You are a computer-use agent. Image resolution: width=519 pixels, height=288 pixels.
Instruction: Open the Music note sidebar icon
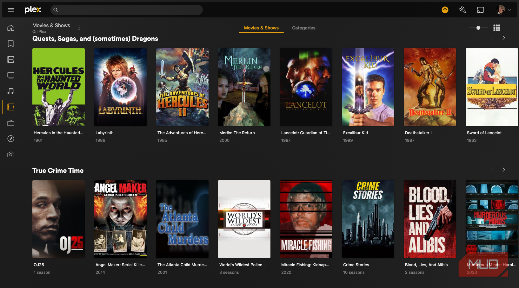pos(11,91)
